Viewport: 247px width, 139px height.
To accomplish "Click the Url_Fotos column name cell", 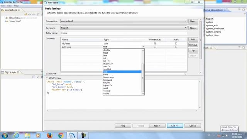I will 82,47.
